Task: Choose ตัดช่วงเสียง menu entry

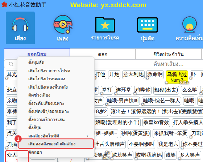Action: [x=56, y=95]
